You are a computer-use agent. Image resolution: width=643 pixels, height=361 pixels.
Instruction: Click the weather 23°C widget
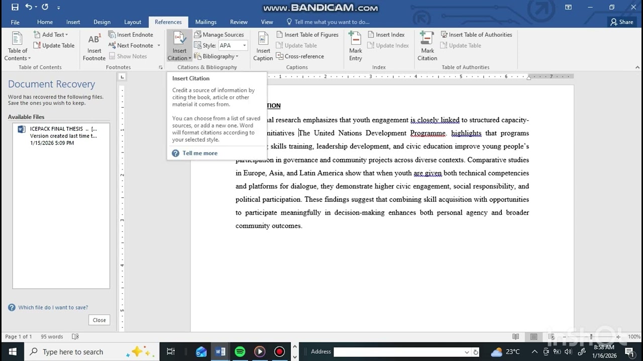tap(505, 351)
